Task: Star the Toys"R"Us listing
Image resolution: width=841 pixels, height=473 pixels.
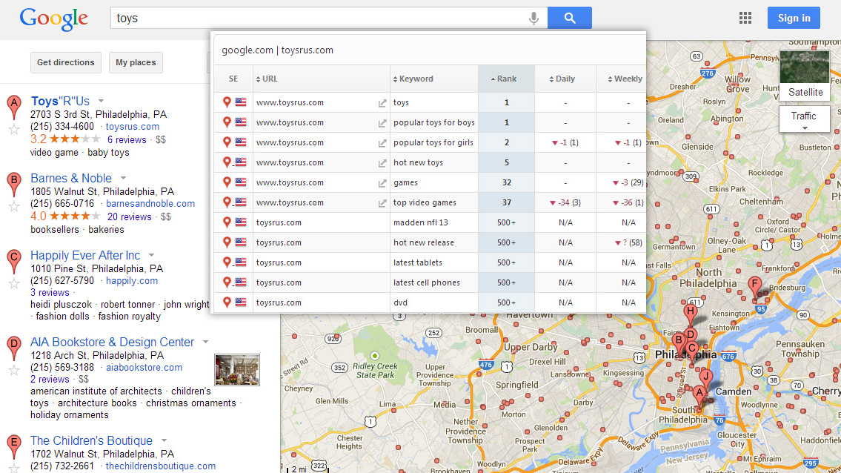Action: 13,129
